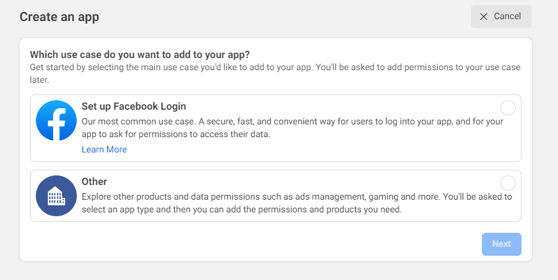Open the Learn More link
Screen dimensions: 558x280
coord(104,149)
